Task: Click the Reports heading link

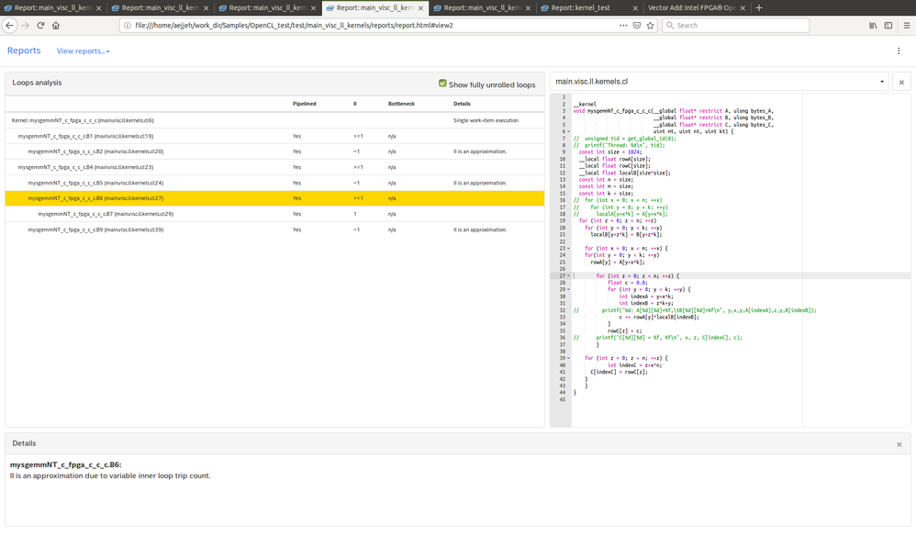Action: point(24,51)
